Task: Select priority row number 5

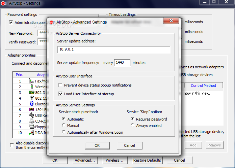Action: pos(20,104)
